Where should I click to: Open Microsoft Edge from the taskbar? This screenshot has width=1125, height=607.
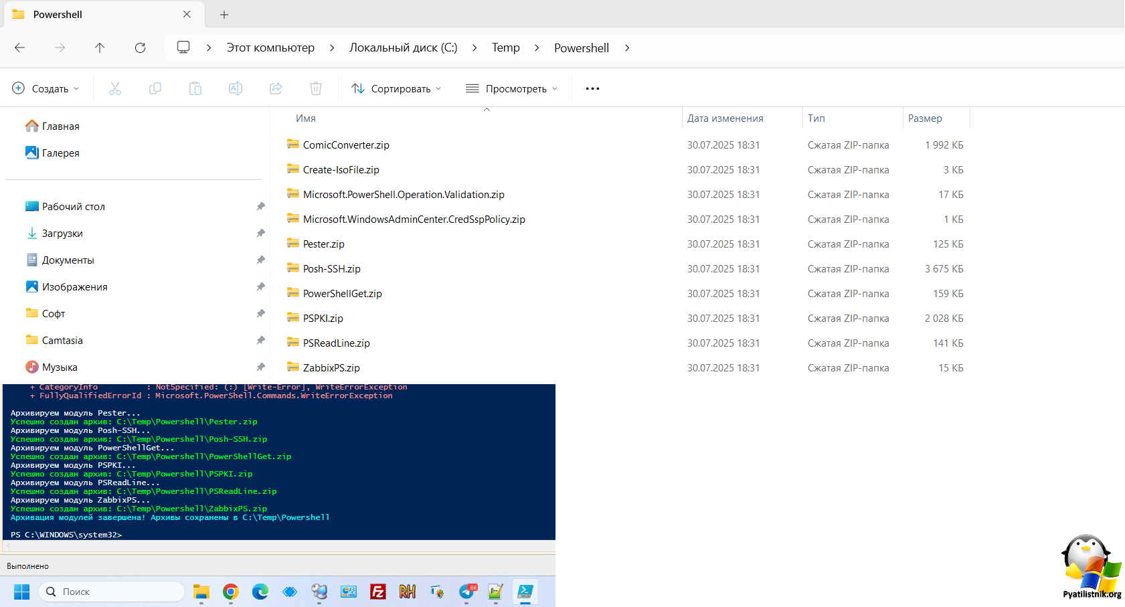coord(260,592)
